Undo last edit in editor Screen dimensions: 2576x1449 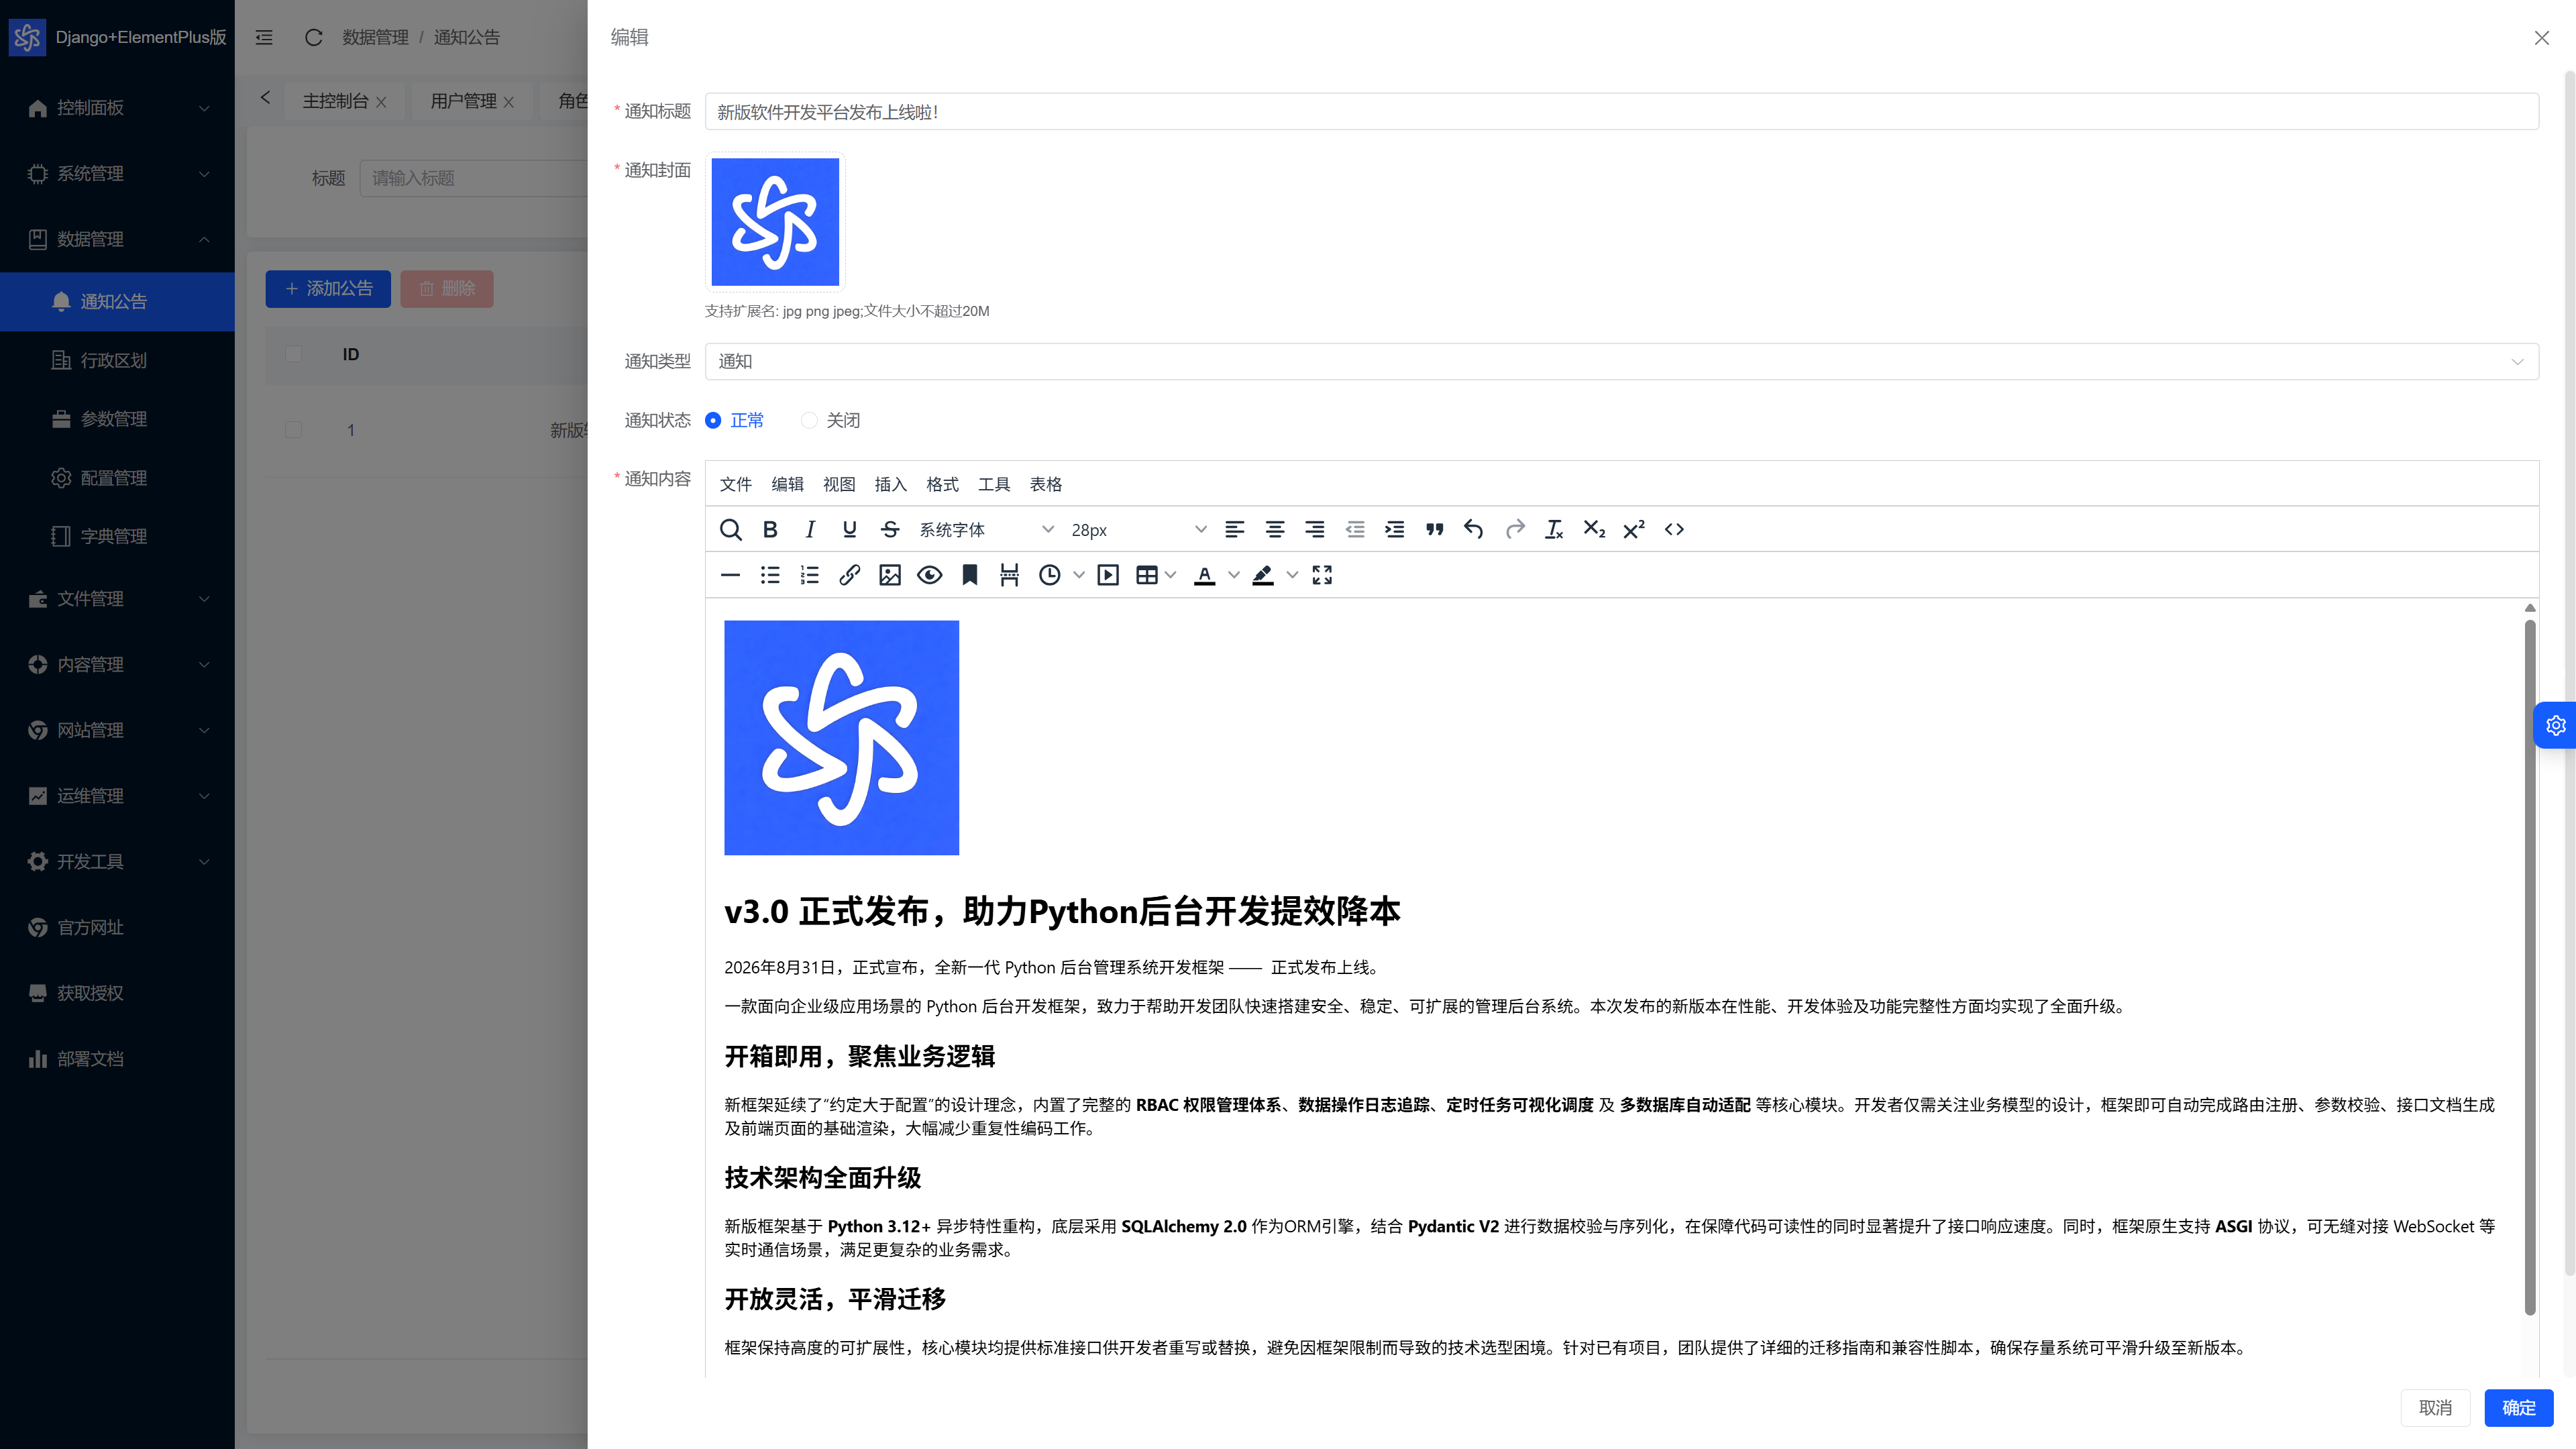click(x=1474, y=530)
